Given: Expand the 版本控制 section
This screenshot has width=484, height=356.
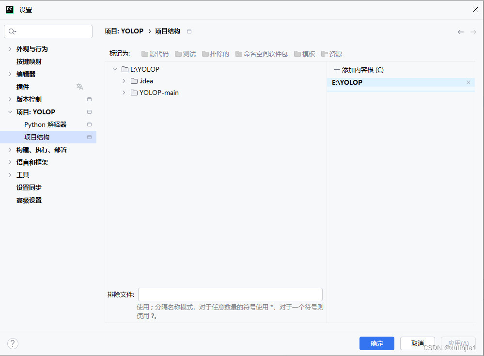Looking at the screenshot, I should pyautogui.click(x=10, y=99).
